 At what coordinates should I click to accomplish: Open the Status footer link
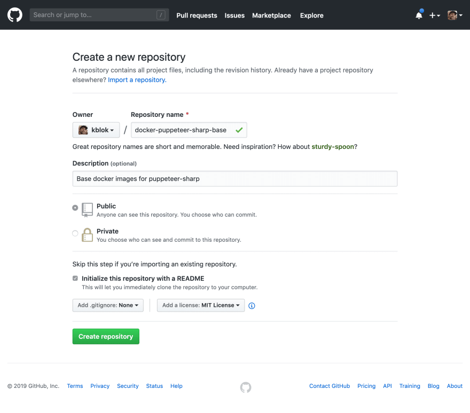pyautogui.click(x=154, y=386)
